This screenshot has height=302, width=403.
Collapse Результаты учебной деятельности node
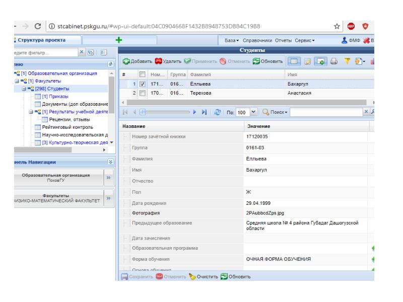(x=31, y=112)
